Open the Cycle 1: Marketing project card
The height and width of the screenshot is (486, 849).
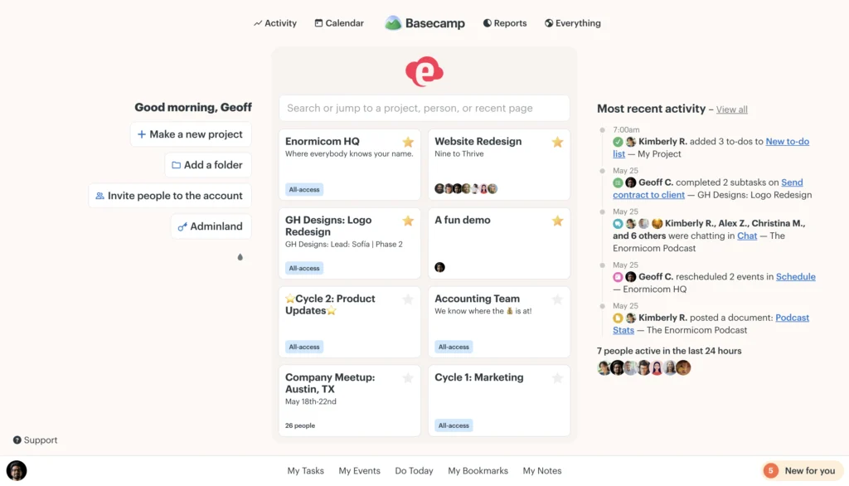498,401
